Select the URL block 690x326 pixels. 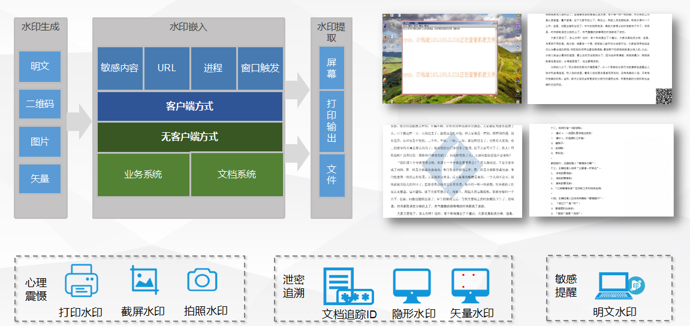167,68
